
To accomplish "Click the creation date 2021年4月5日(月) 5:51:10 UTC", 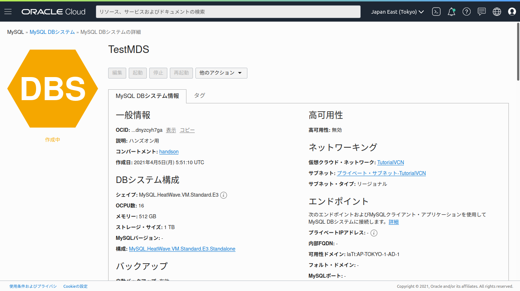I will pos(169,162).
